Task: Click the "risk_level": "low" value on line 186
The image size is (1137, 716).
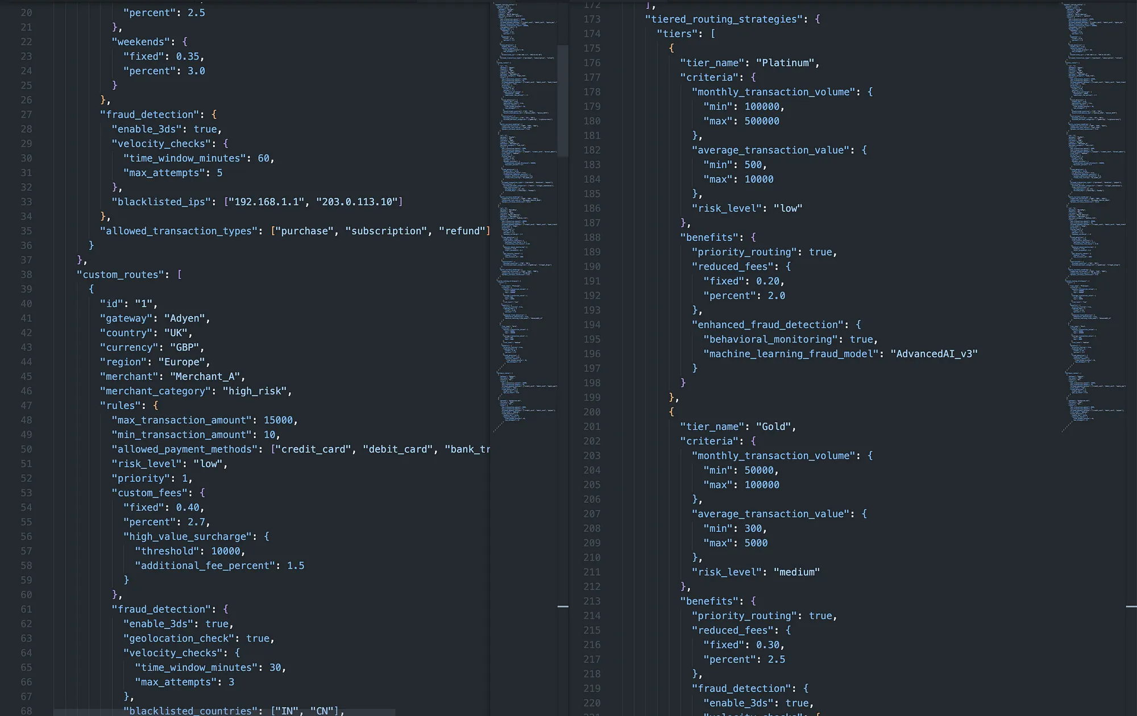Action: click(790, 208)
